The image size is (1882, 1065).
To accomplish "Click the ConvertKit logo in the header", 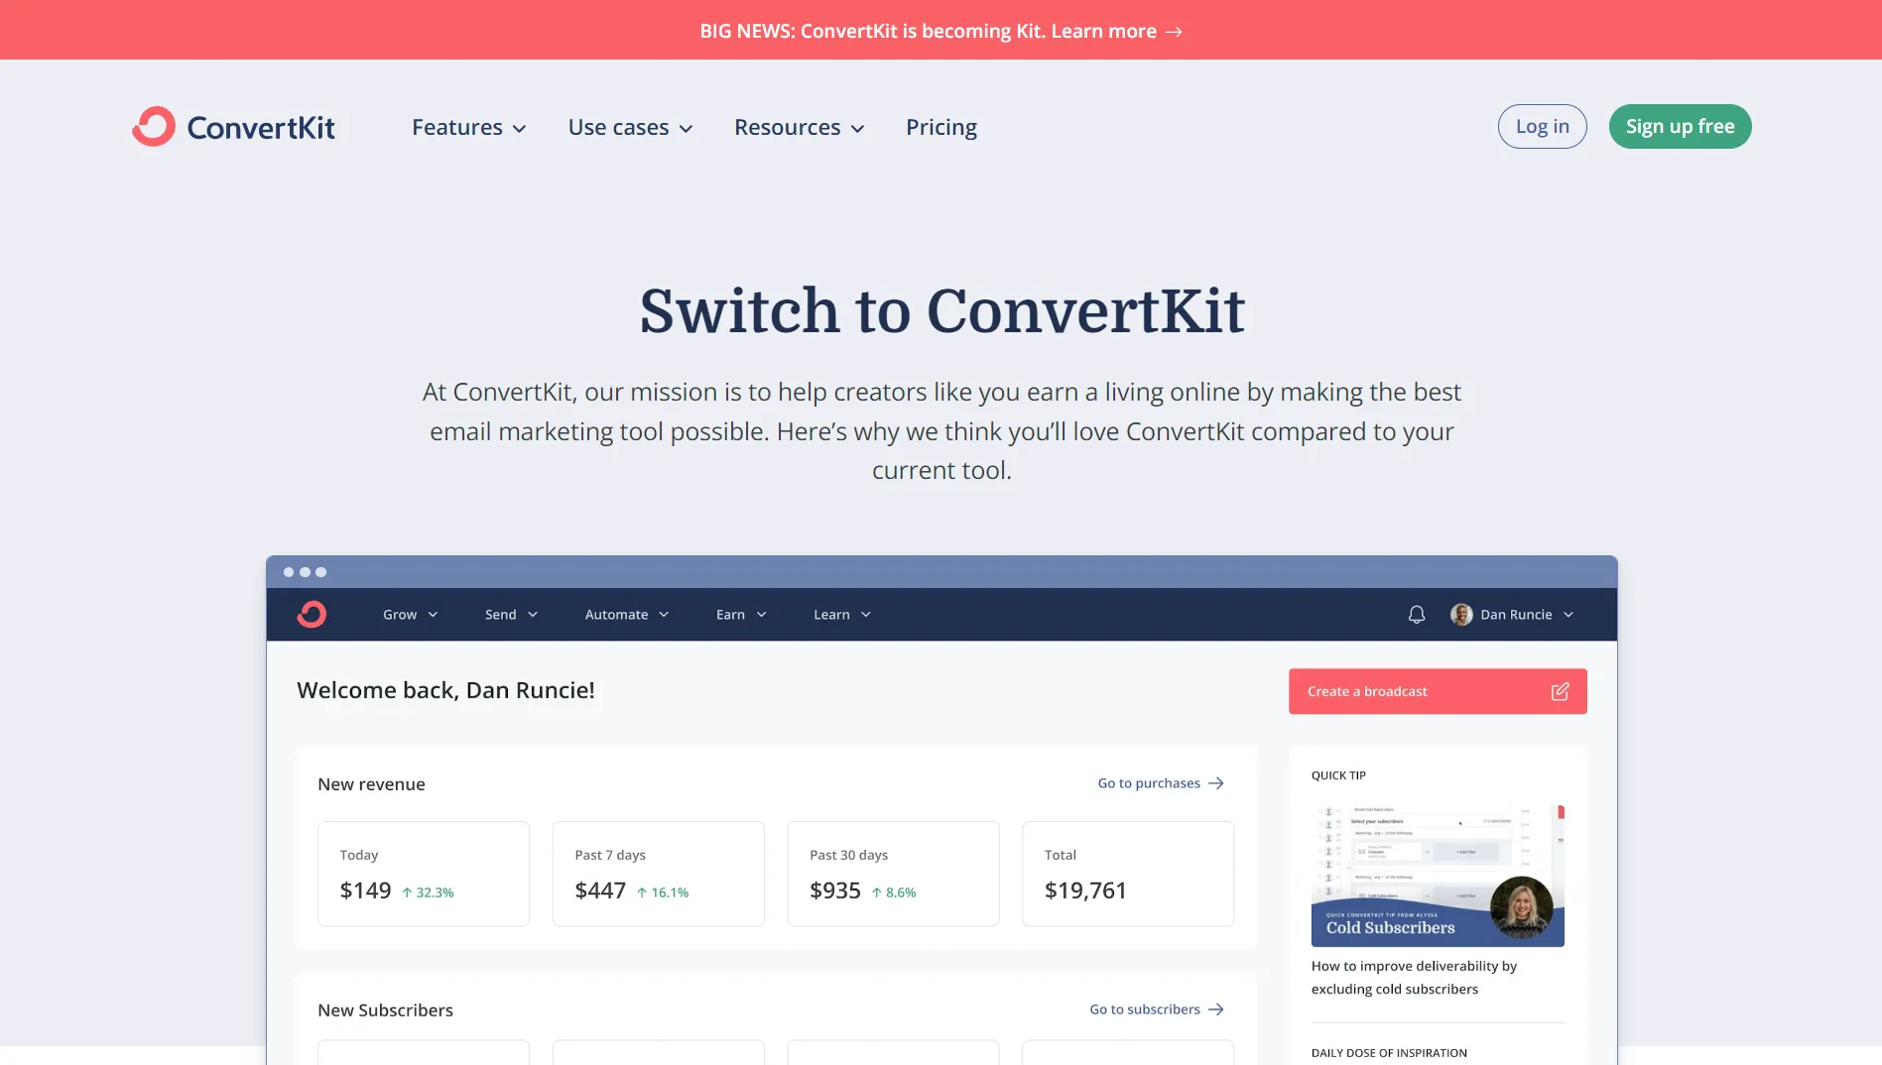I will (234, 127).
